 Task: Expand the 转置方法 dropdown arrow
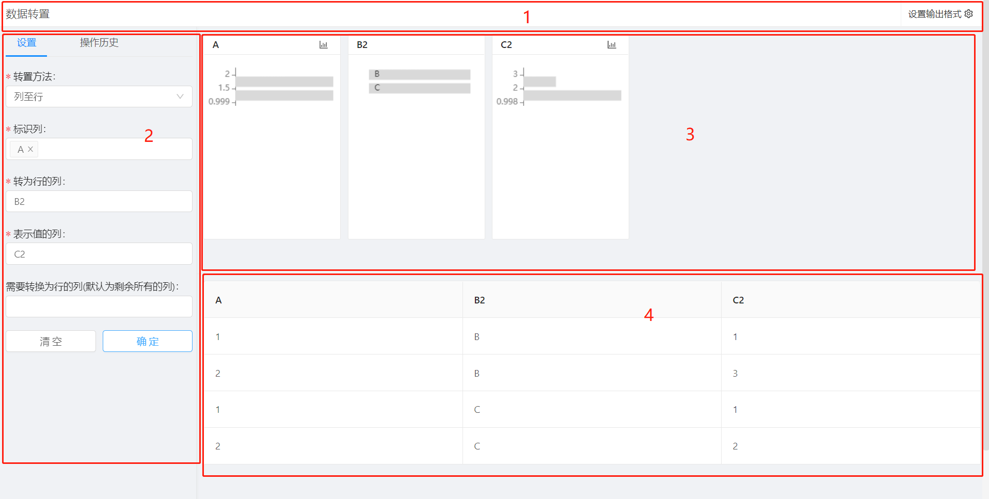(180, 96)
